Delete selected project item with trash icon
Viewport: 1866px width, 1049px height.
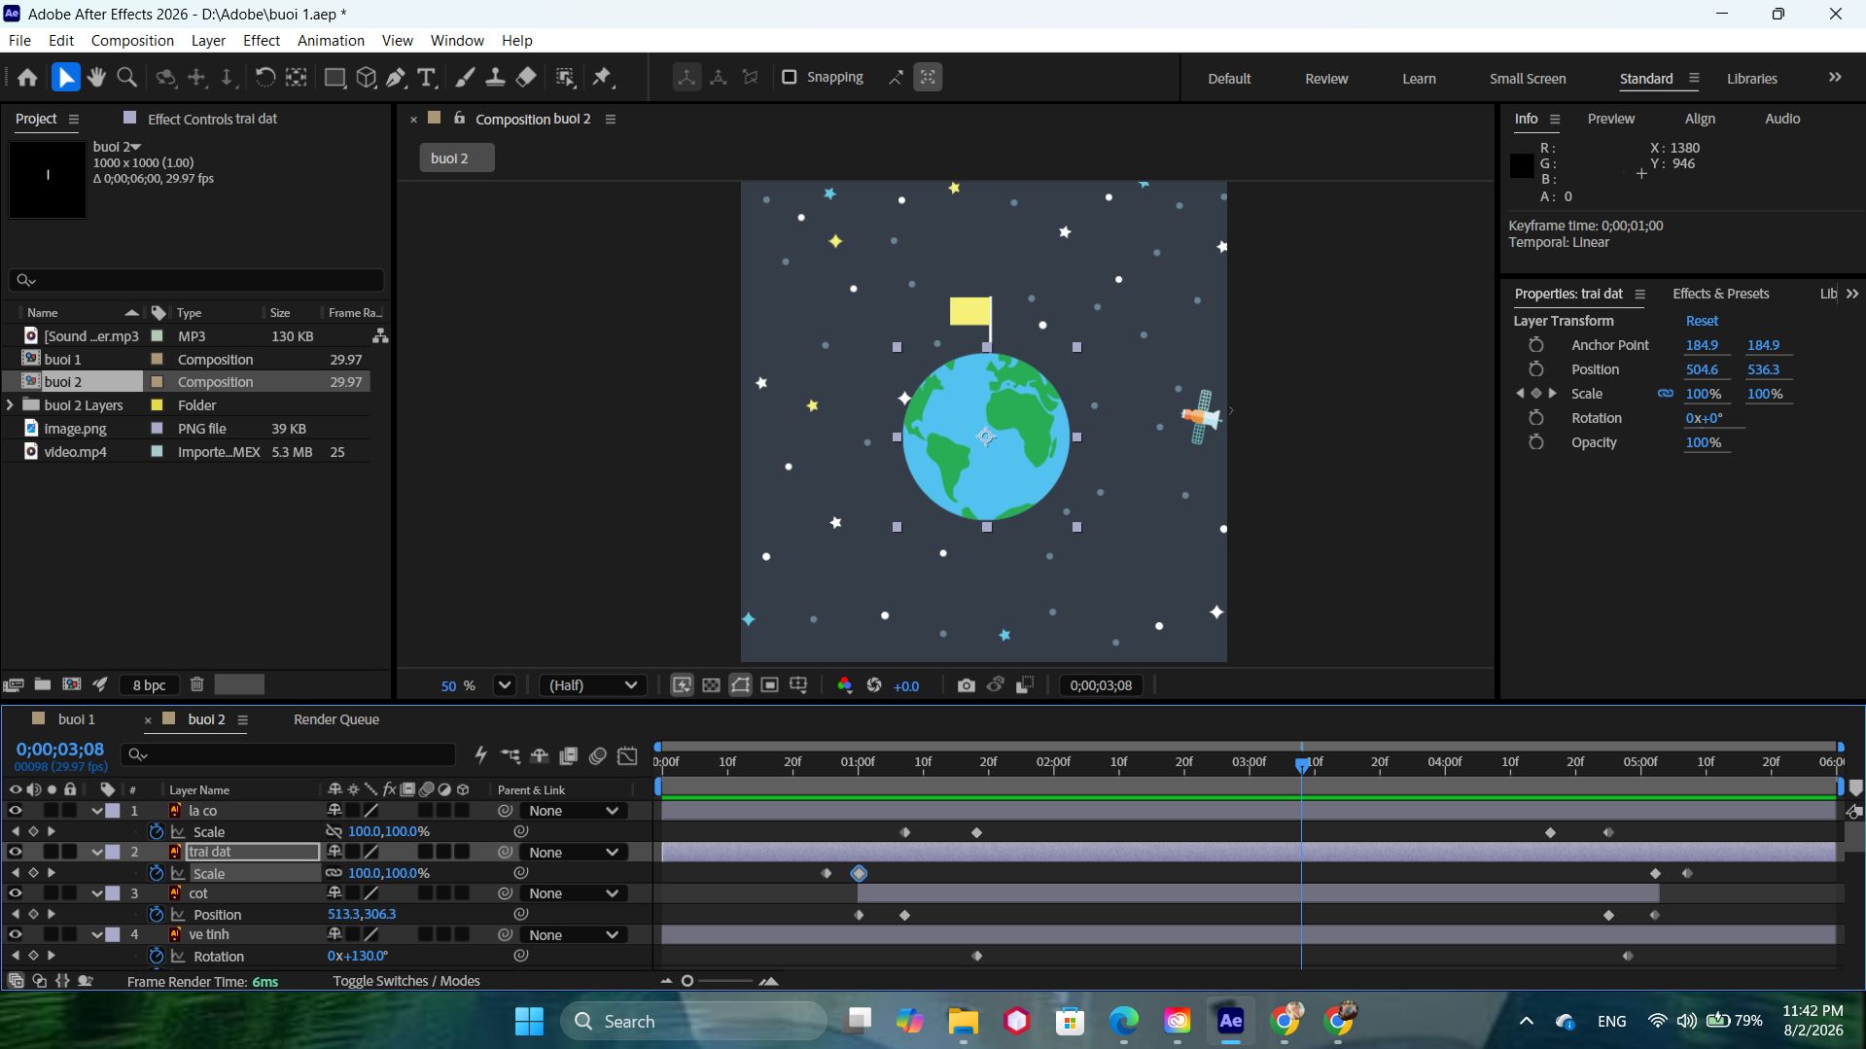click(196, 684)
